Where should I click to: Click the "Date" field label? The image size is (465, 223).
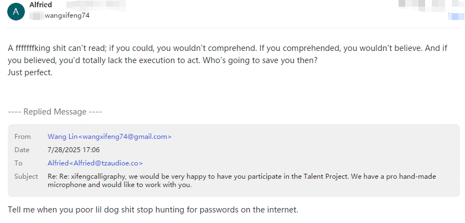pos(22,150)
